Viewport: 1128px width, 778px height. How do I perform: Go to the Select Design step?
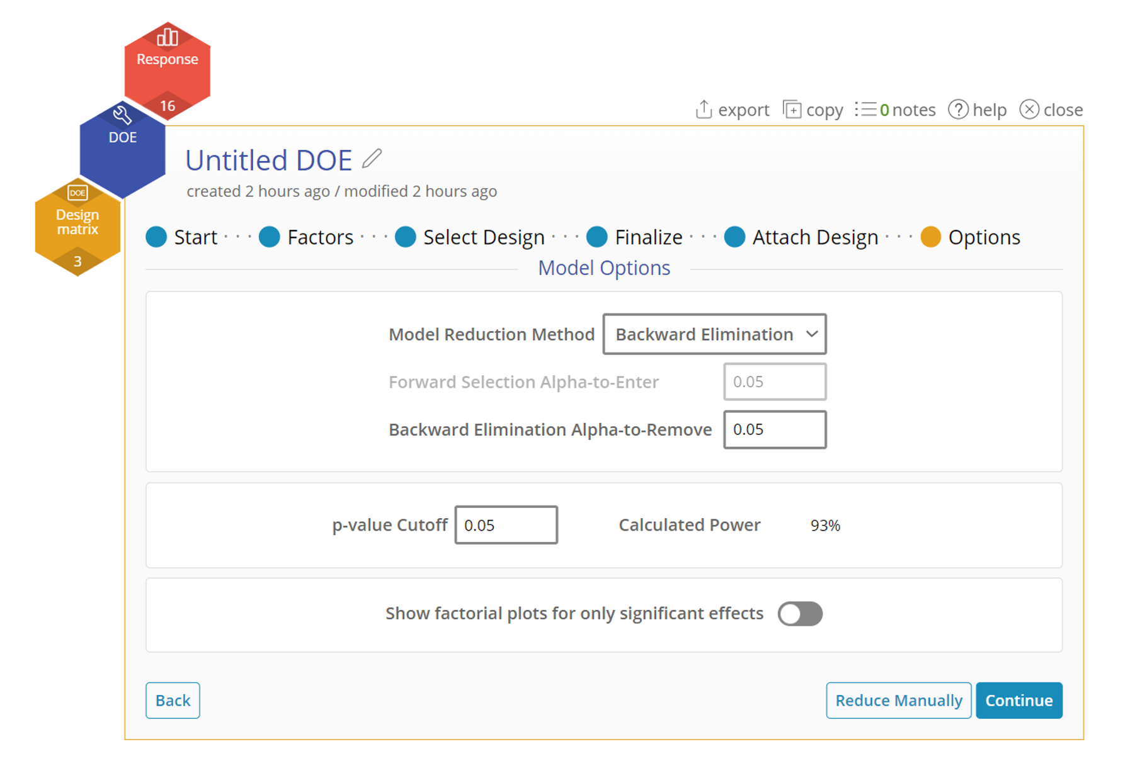pos(470,237)
